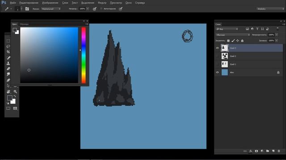Pick a color in the color field
The image size is (286, 160).
(x=49, y=55)
